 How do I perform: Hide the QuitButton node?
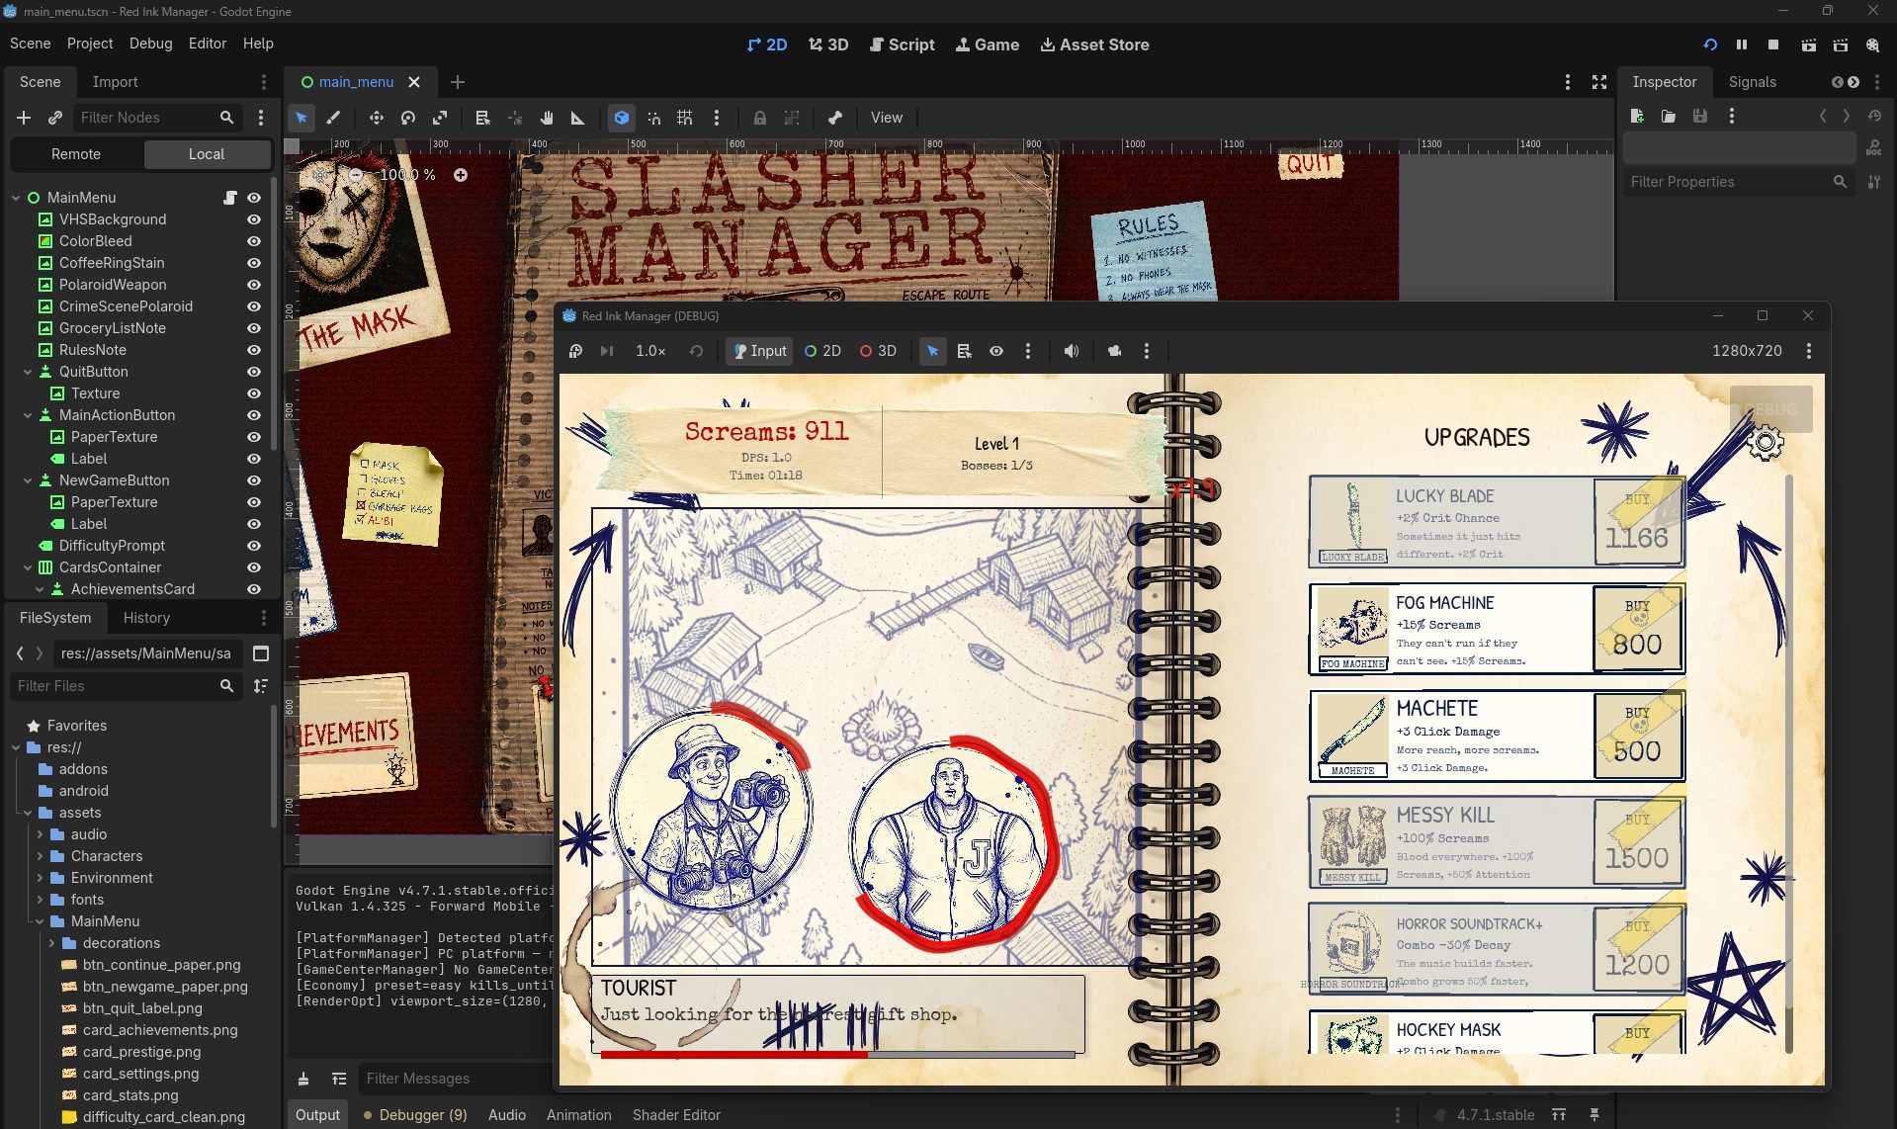[254, 372]
